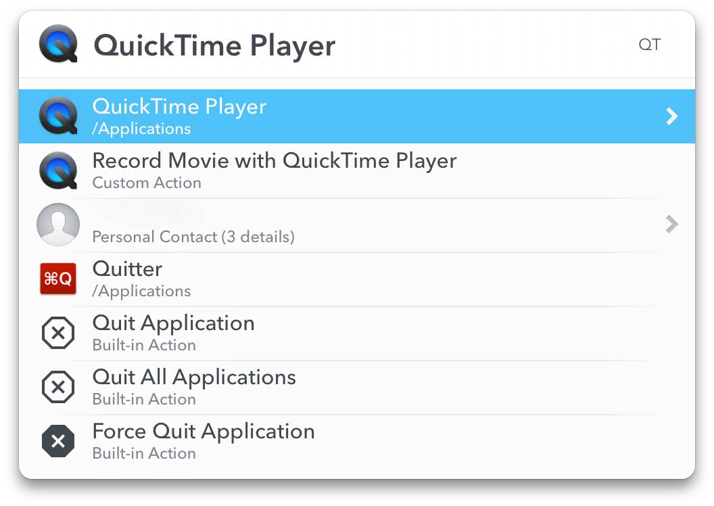Click the red Quitter app icon

(58, 279)
